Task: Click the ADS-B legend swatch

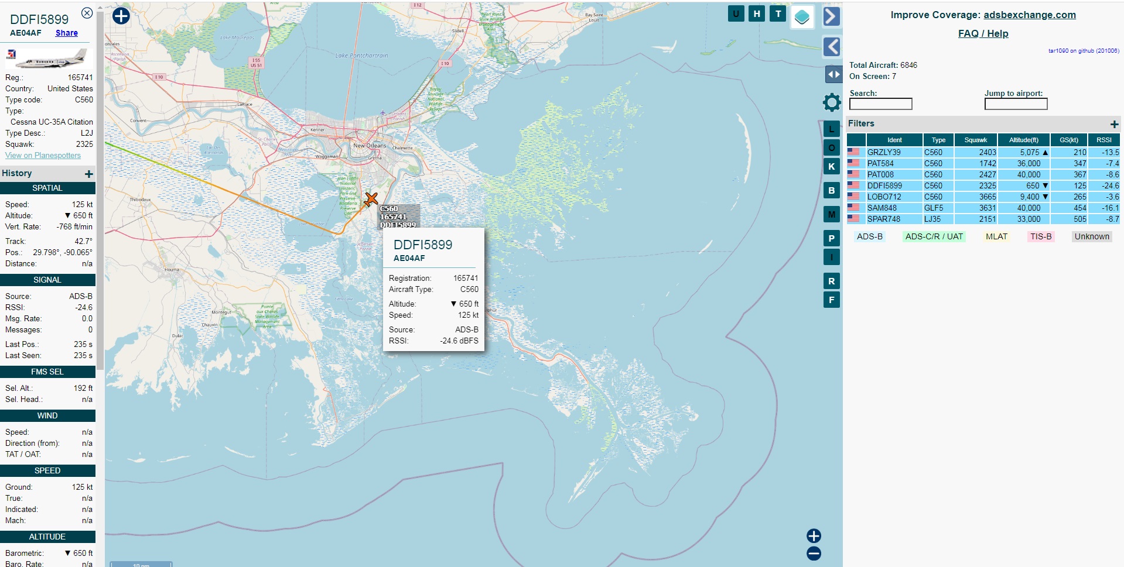Action: [x=870, y=236]
